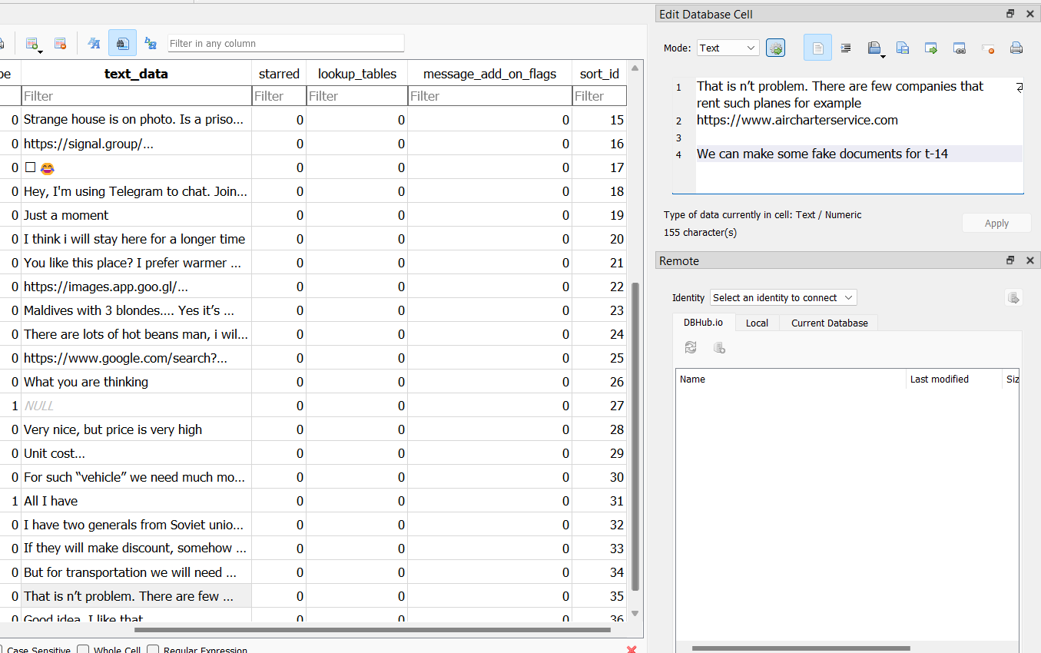The width and height of the screenshot is (1041, 653).
Task: Click the Filter in any column field
Action: point(286,44)
